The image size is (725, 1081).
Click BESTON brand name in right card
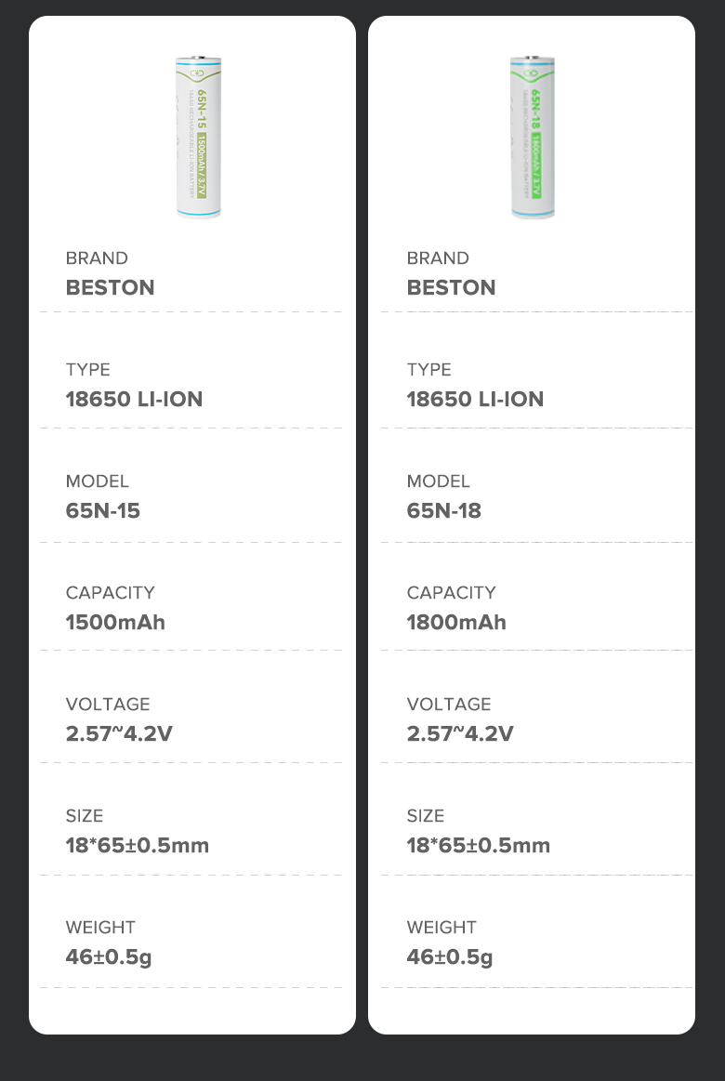(451, 287)
